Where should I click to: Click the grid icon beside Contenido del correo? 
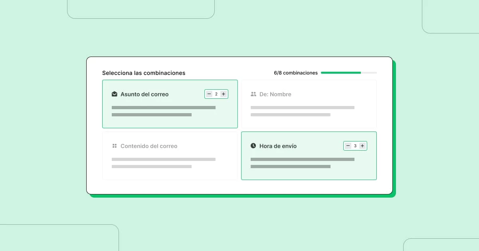(115, 146)
